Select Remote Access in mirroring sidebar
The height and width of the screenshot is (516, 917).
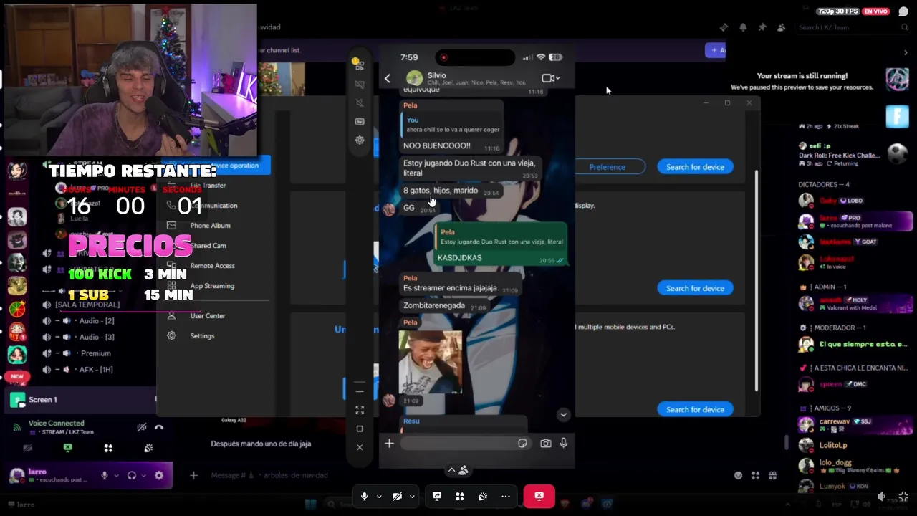tap(212, 265)
